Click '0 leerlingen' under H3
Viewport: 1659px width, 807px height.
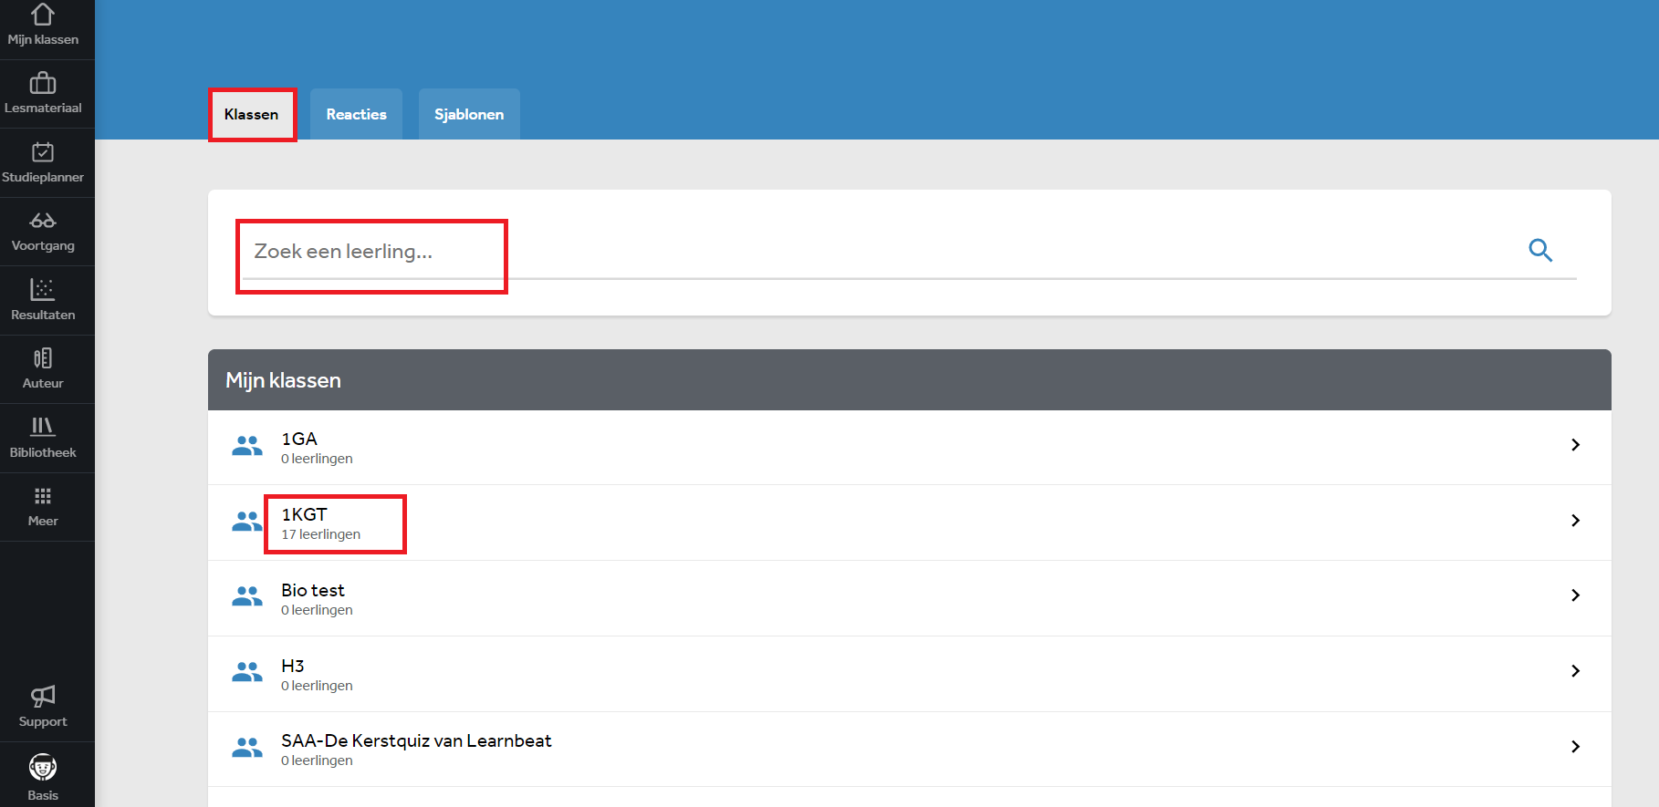coord(317,686)
